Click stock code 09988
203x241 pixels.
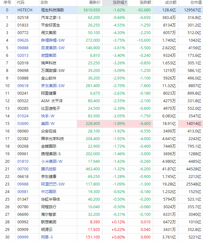[x=23, y=184]
